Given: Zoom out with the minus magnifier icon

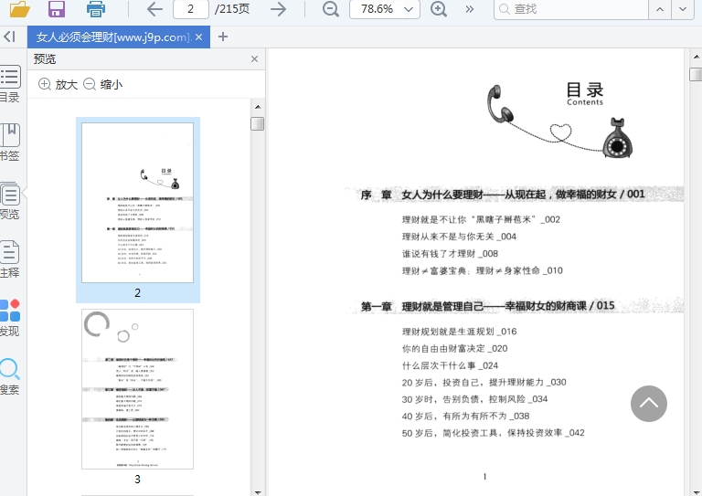Looking at the screenshot, I should (x=331, y=9).
